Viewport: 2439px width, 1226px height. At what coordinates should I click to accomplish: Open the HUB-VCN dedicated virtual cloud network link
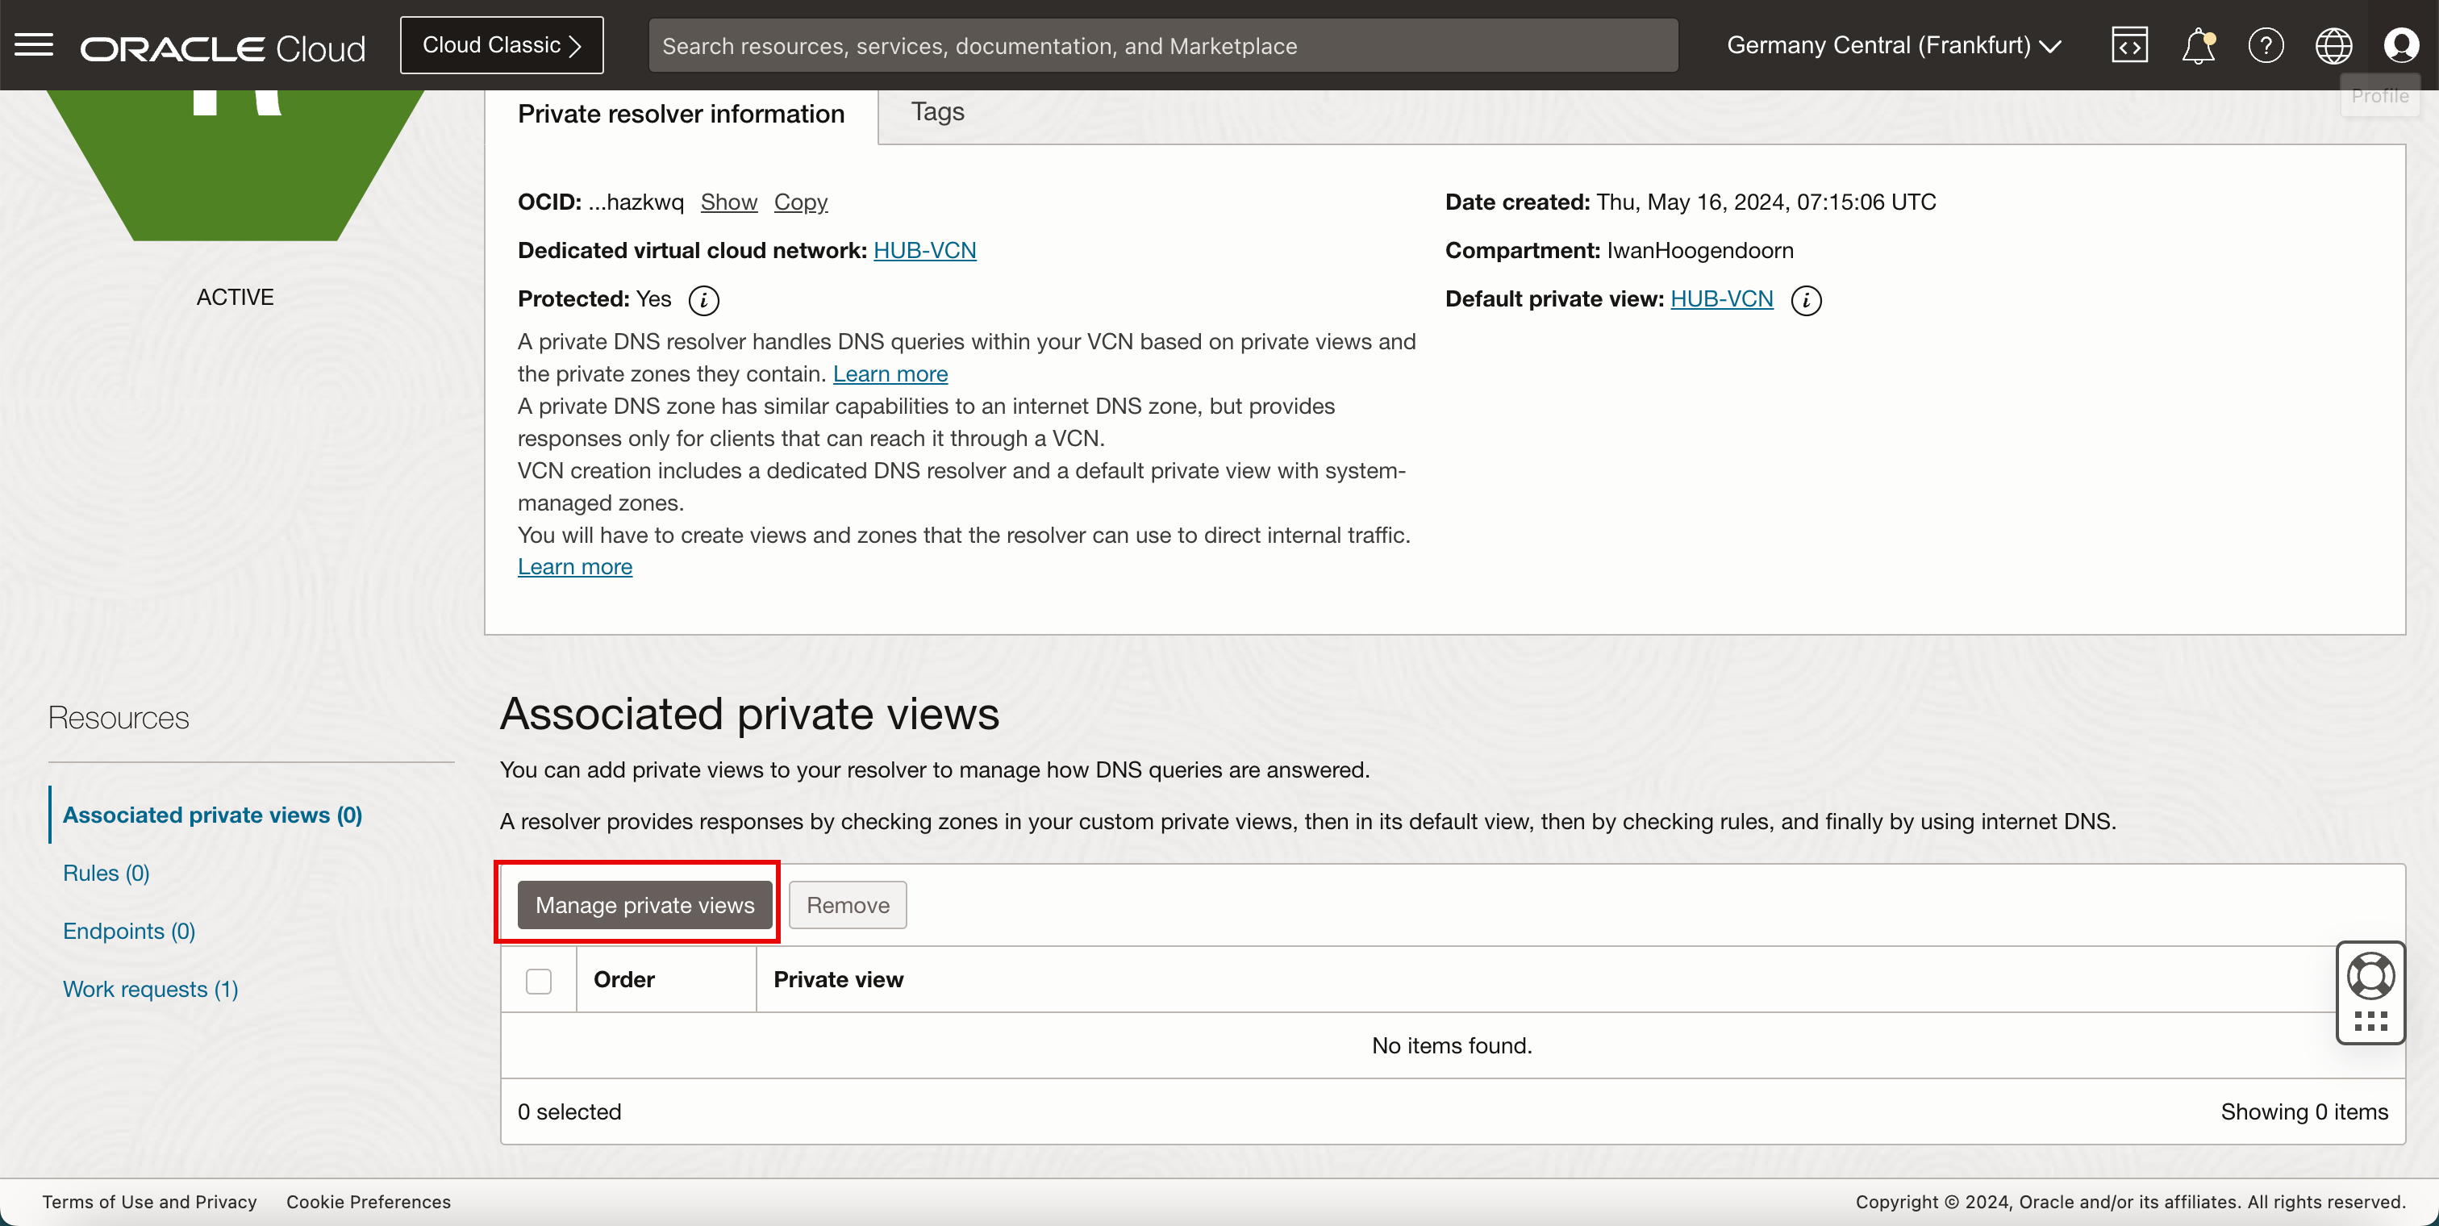tap(924, 250)
